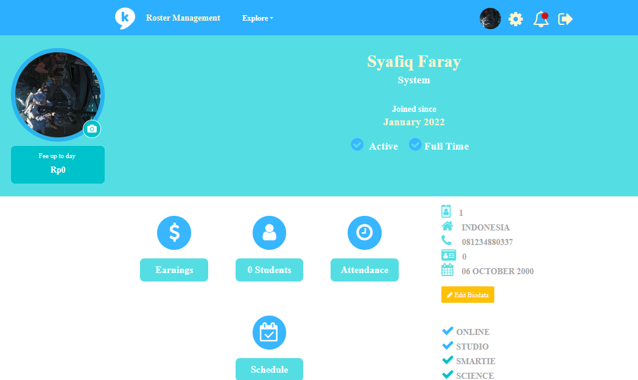The width and height of the screenshot is (638, 380).
Task: Toggle the STUDIO checkmark
Action: pos(447,345)
